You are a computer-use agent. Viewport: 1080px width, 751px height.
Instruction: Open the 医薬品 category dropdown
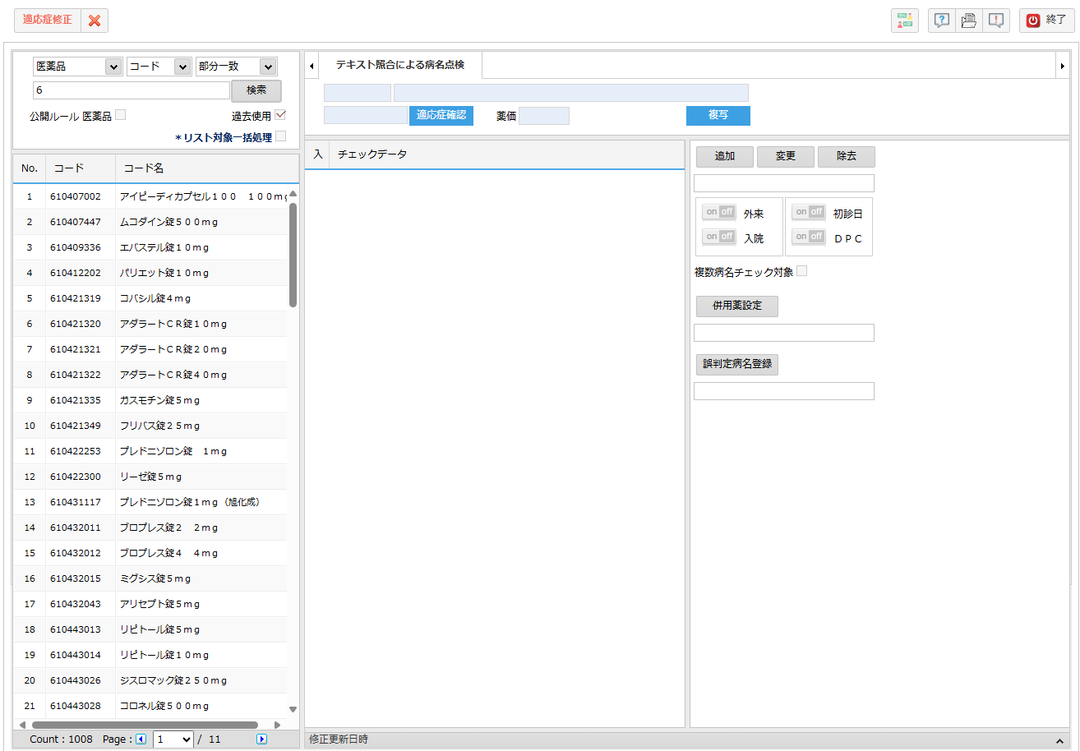[78, 67]
